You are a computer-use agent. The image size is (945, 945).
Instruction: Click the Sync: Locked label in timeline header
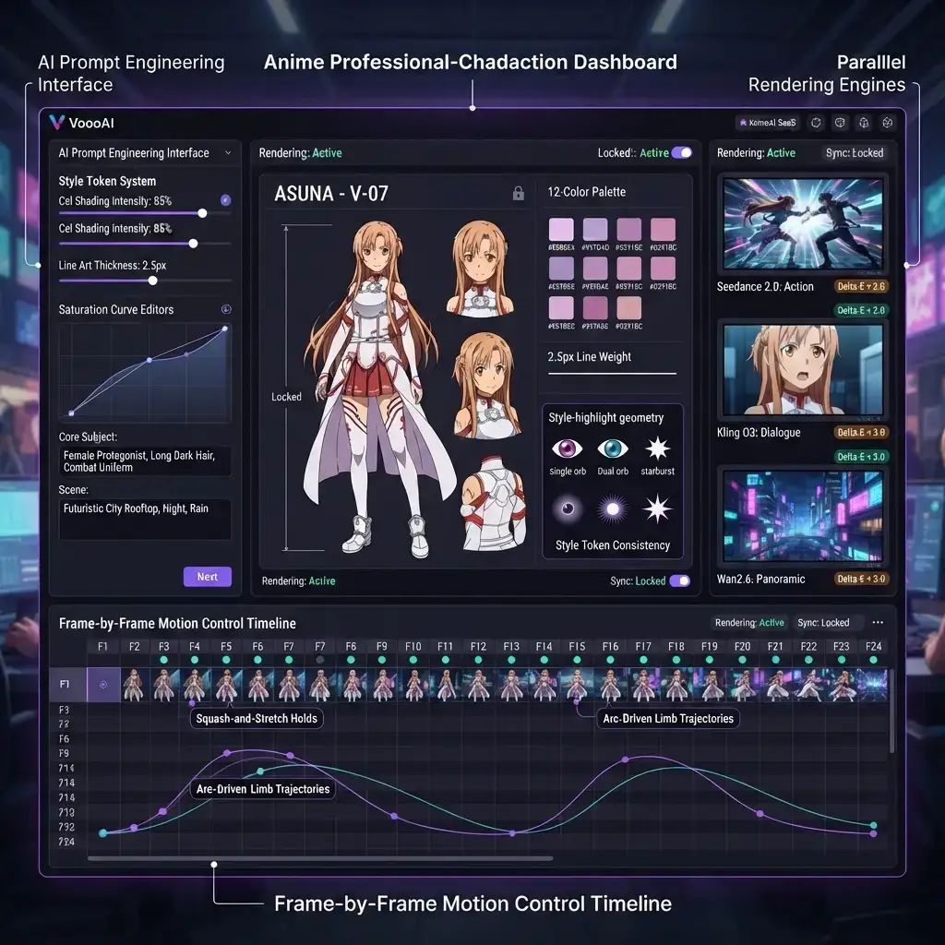823,623
